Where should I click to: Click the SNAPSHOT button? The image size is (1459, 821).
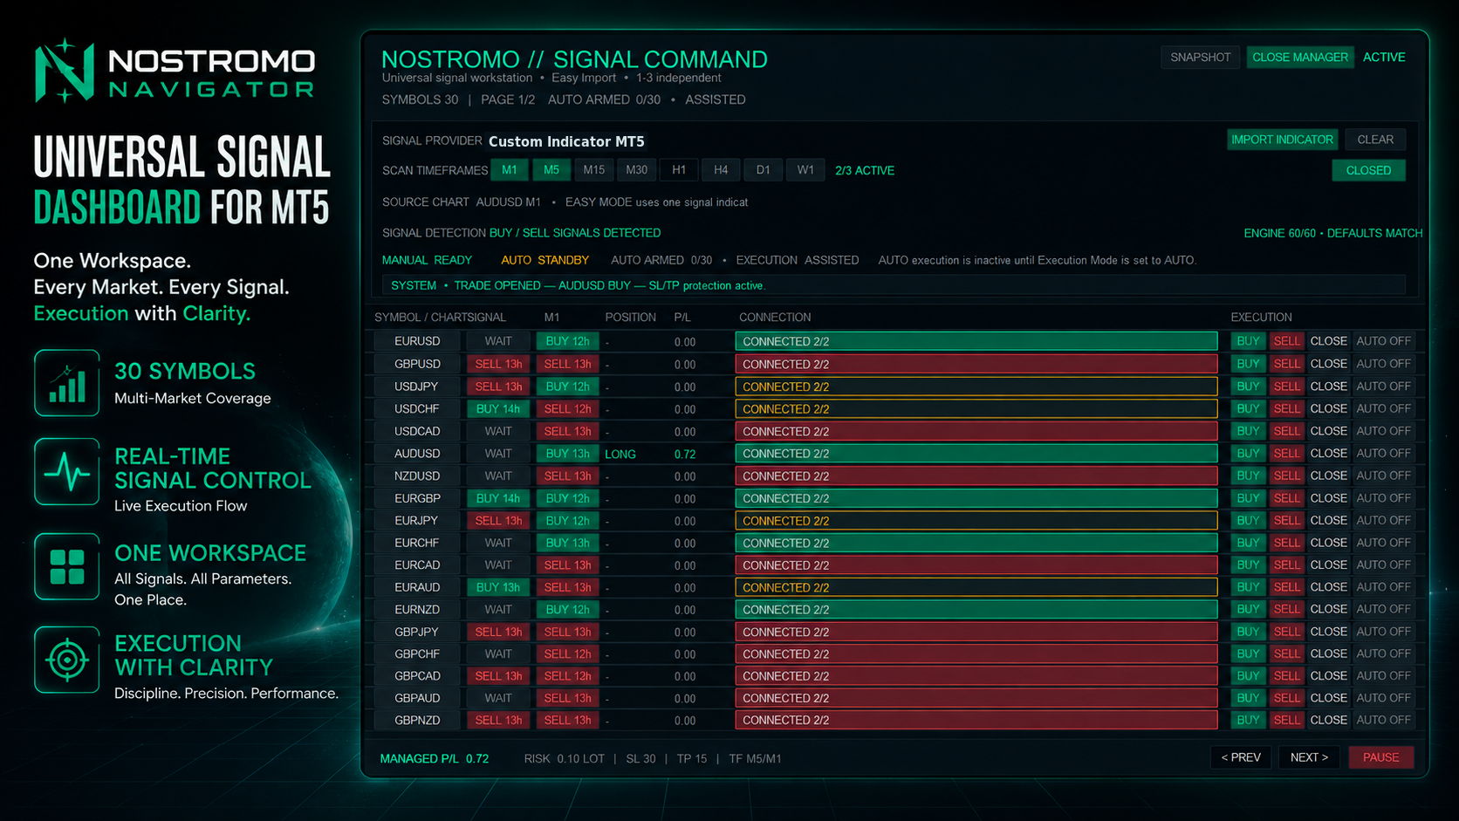(x=1200, y=58)
